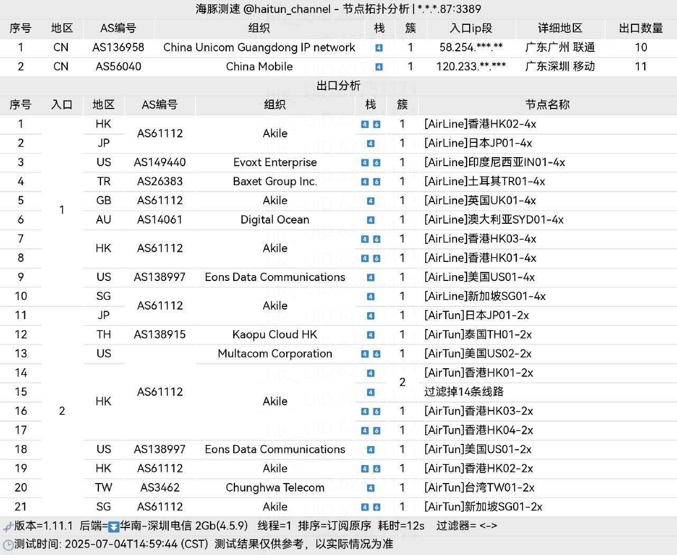This screenshot has height=555, width=677.
Task: Click the IPv4 badge in China Unicom row
Action: [x=379, y=48]
